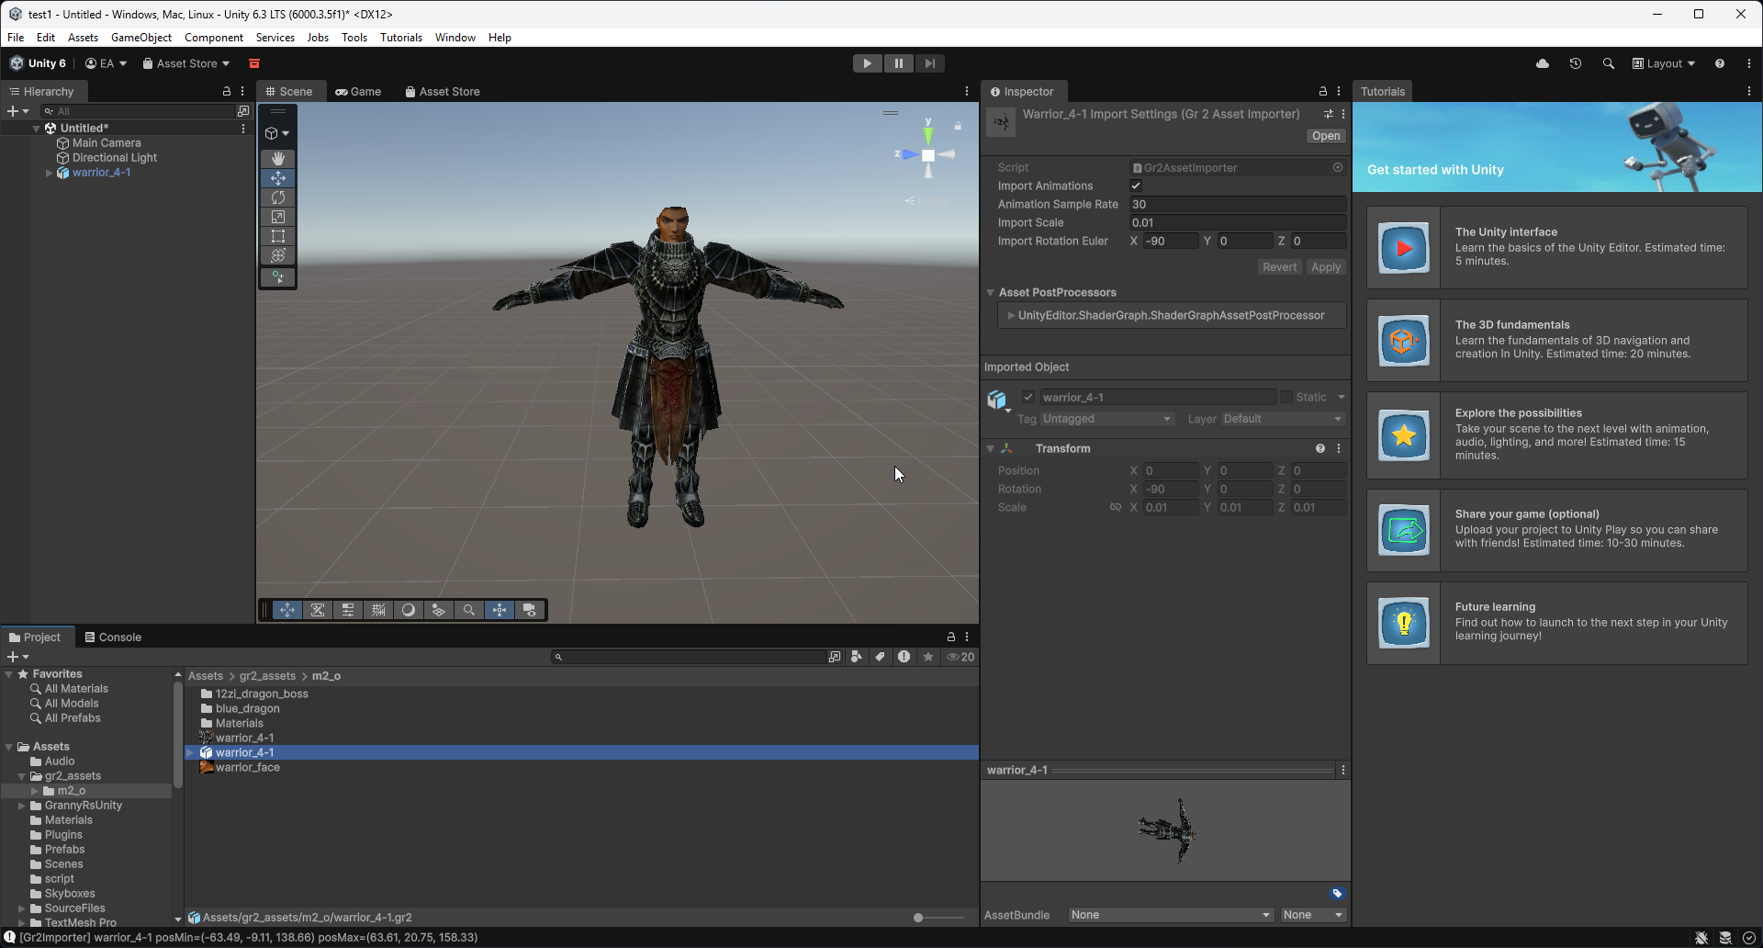Toggle the warrior_4-1 object active checkbox
The width and height of the screenshot is (1763, 948).
(1028, 397)
